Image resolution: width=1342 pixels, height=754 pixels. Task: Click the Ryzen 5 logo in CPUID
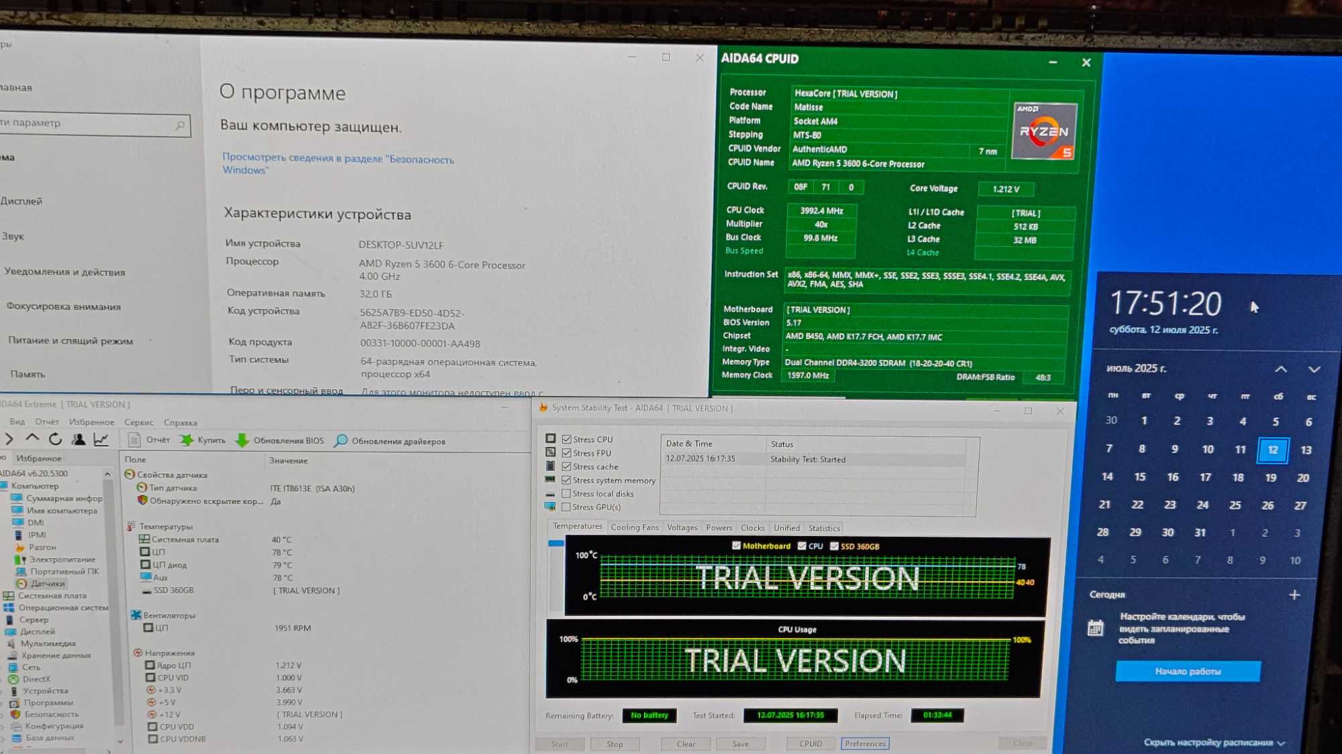(x=1044, y=131)
